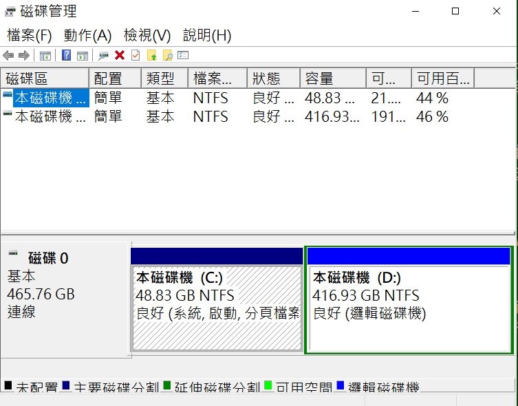Viewport: 518px width, 406px height.
Task: Minimize the Disk Management window
Action: 416,11
